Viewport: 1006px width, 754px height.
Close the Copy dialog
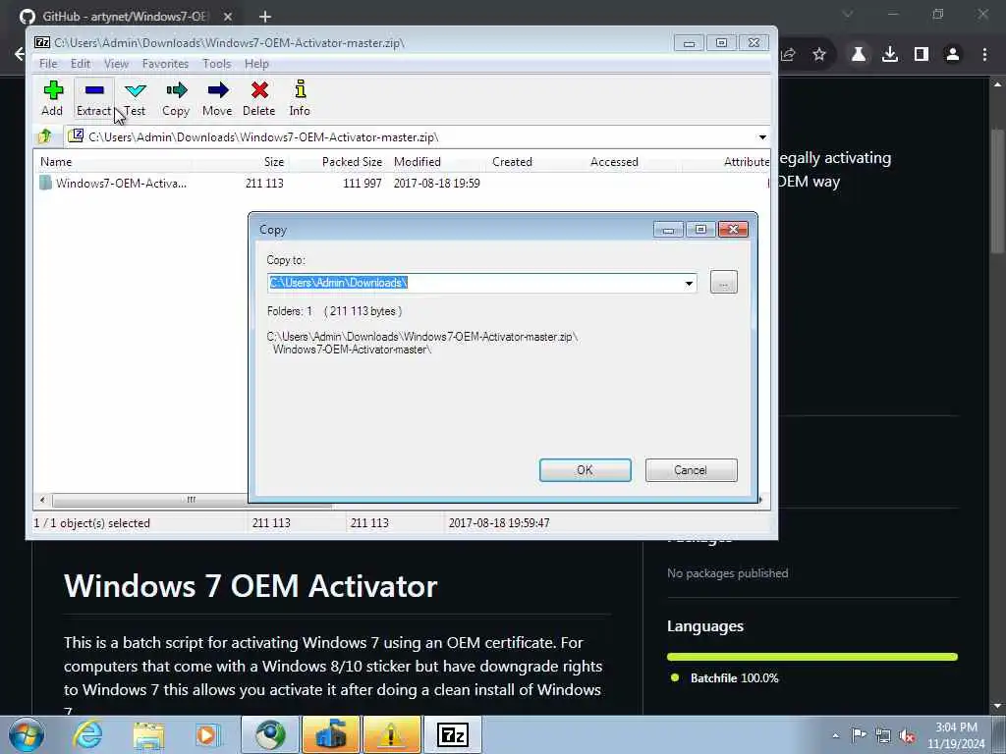733,229
